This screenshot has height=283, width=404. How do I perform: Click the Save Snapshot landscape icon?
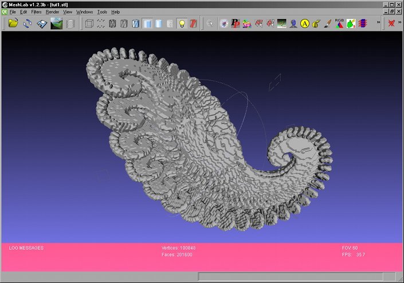pos(56,23)
